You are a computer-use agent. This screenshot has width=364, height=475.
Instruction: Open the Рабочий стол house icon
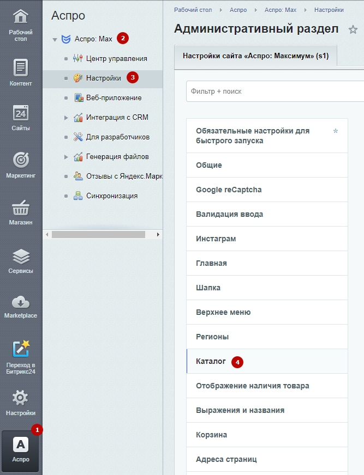(21, 17)
